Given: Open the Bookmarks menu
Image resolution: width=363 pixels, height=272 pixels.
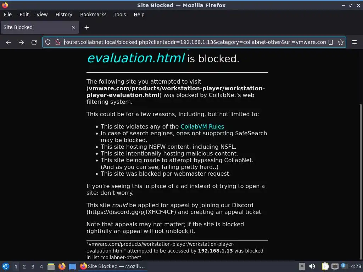Looking at the screenshot, I should (93, 15).
